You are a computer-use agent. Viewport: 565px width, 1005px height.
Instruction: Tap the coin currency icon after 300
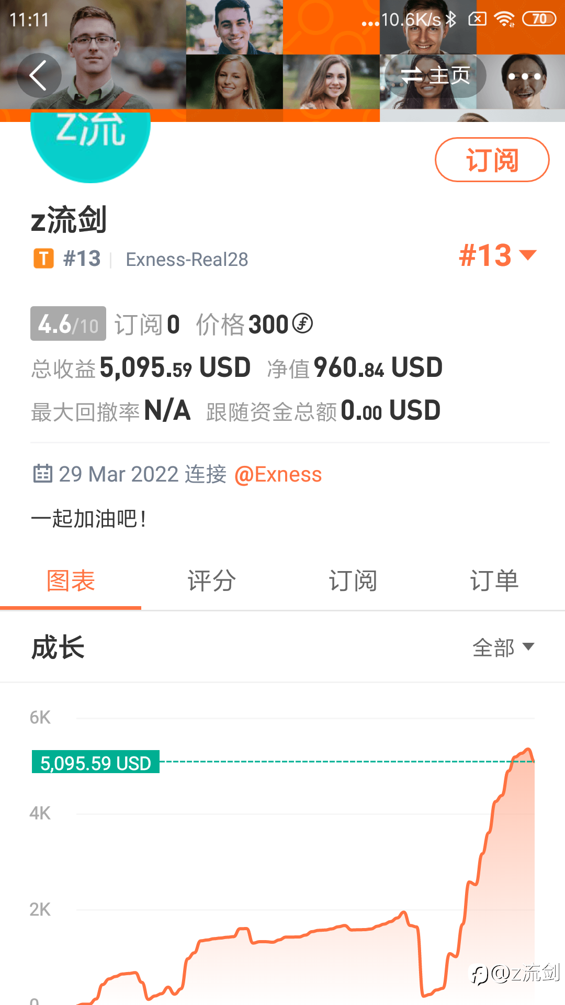(x=302, y=323)
